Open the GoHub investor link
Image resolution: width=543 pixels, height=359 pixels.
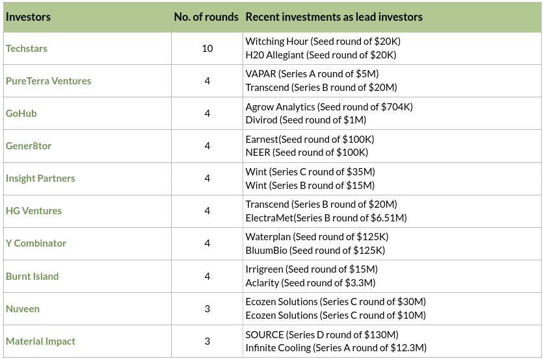(21, 114)
